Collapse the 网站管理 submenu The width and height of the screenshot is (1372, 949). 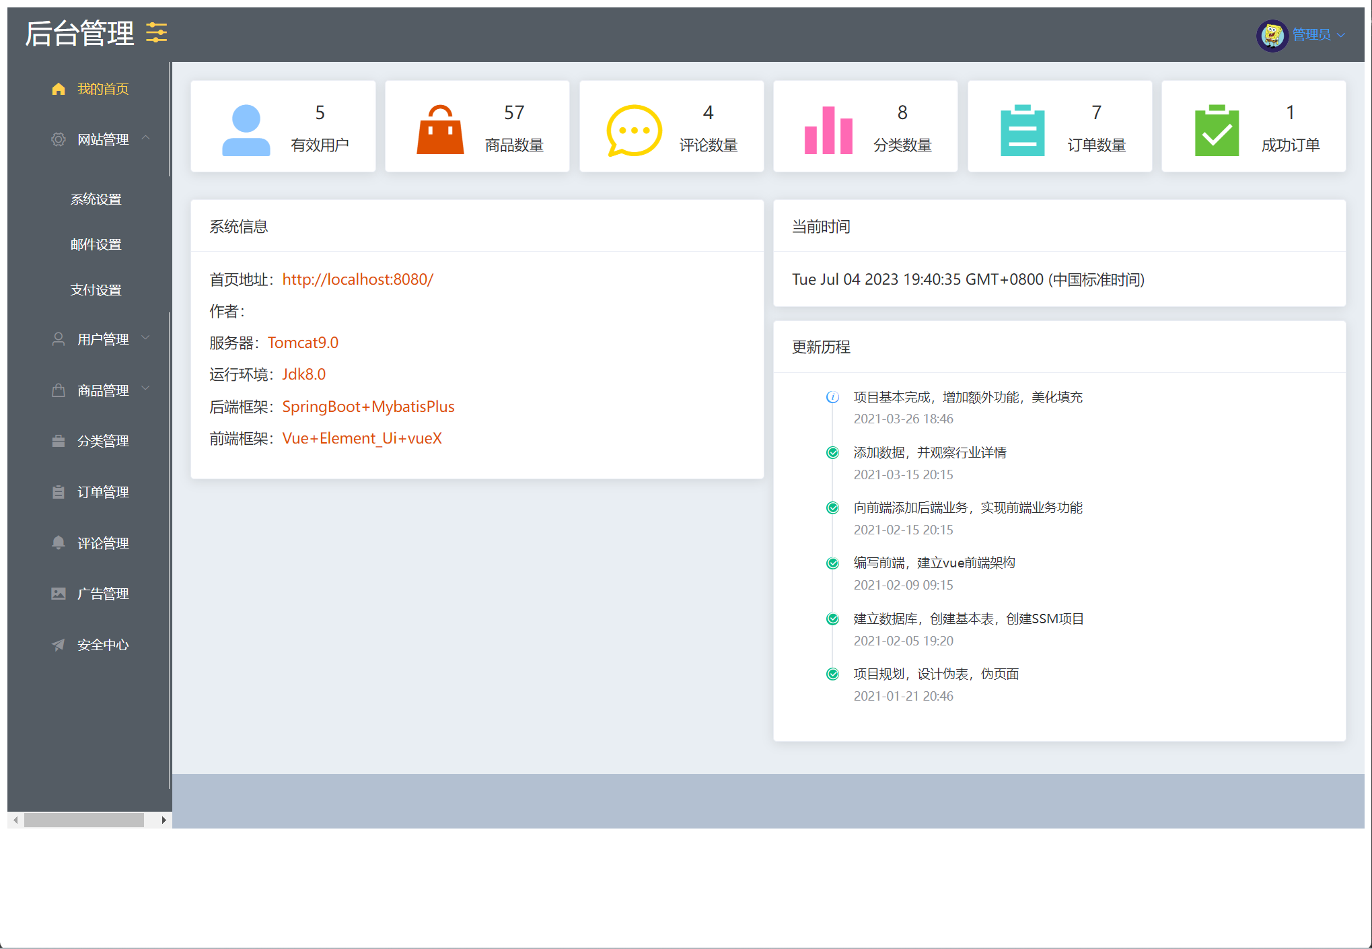102,139
